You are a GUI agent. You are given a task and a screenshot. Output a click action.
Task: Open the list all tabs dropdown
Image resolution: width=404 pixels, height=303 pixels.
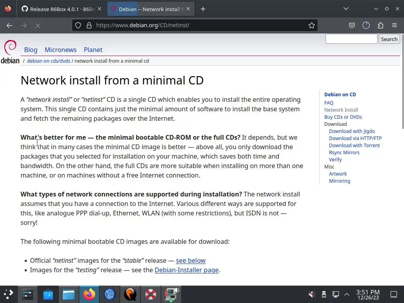(x=346, y=9)
